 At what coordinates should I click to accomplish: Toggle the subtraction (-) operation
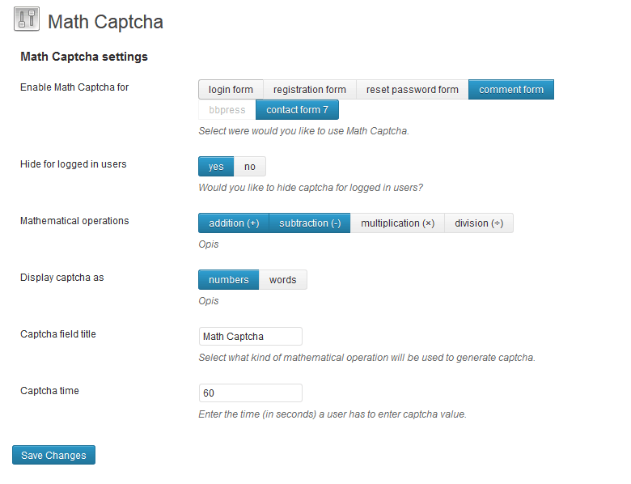[x=310, y=223]
